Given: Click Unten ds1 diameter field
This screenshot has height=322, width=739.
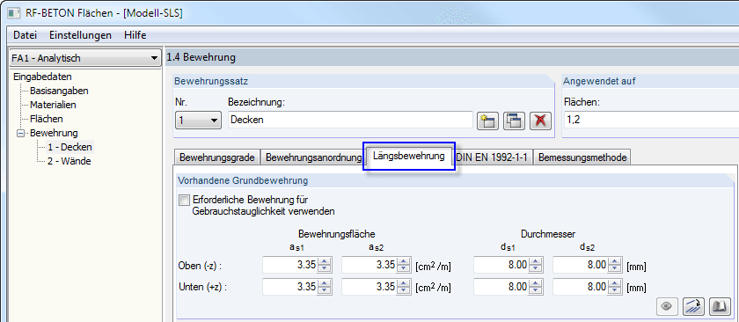Looking at the screenshot, I should pyautogui.click(x=501, y=287).
